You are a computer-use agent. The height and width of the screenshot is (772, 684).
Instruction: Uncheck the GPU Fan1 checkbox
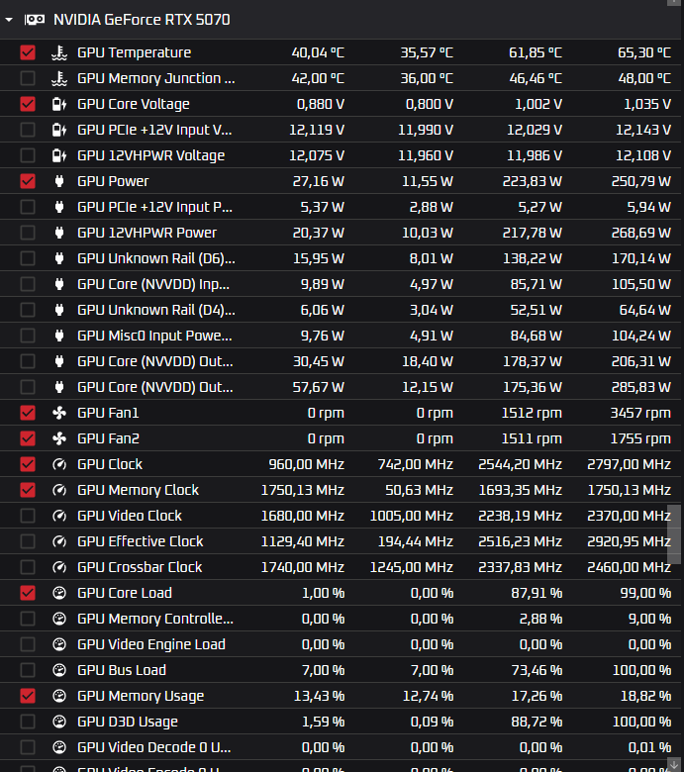[x=28, y=413]
